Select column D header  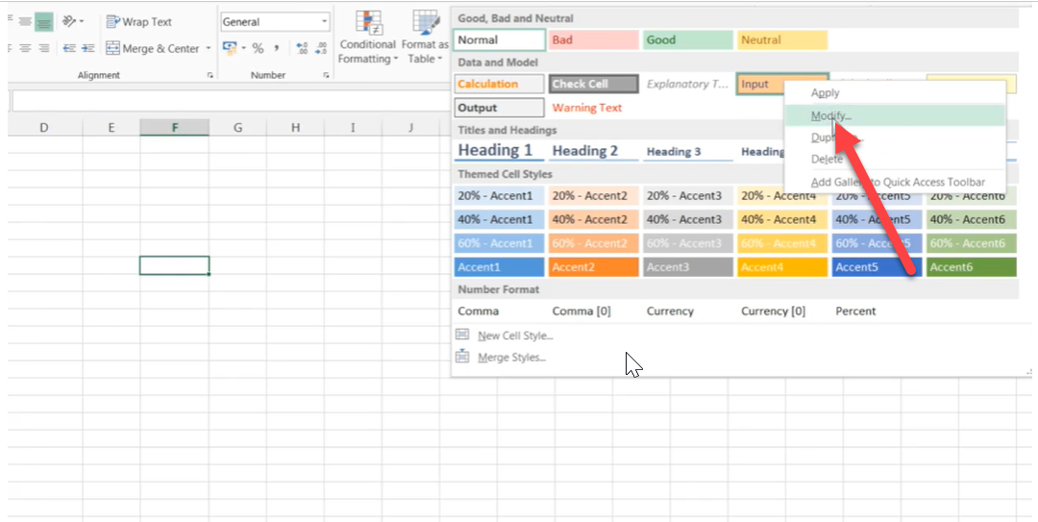click(x=44, y=127)
